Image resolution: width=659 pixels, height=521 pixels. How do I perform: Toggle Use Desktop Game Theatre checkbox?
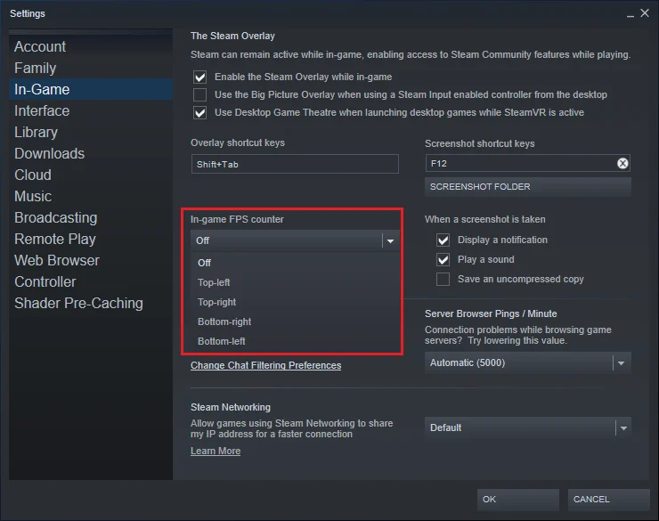(x=200, y=112)
